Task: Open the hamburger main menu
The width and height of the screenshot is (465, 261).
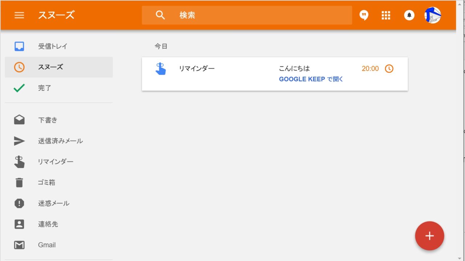Action: 19,15
